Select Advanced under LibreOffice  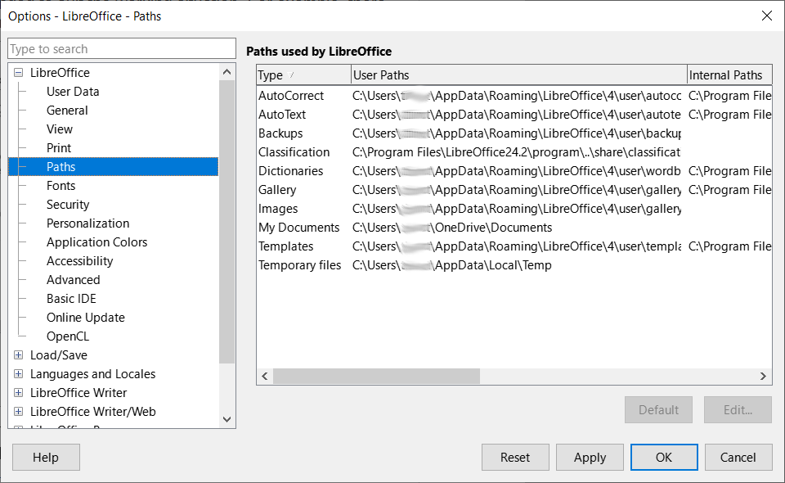click(x=73, y=279)
